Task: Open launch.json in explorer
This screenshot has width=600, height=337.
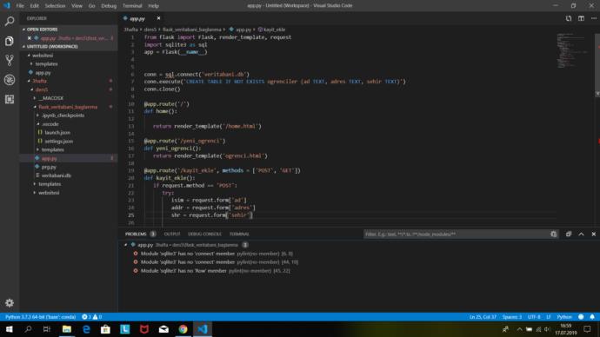Action: pyautogui.click(x=57, y=133)
